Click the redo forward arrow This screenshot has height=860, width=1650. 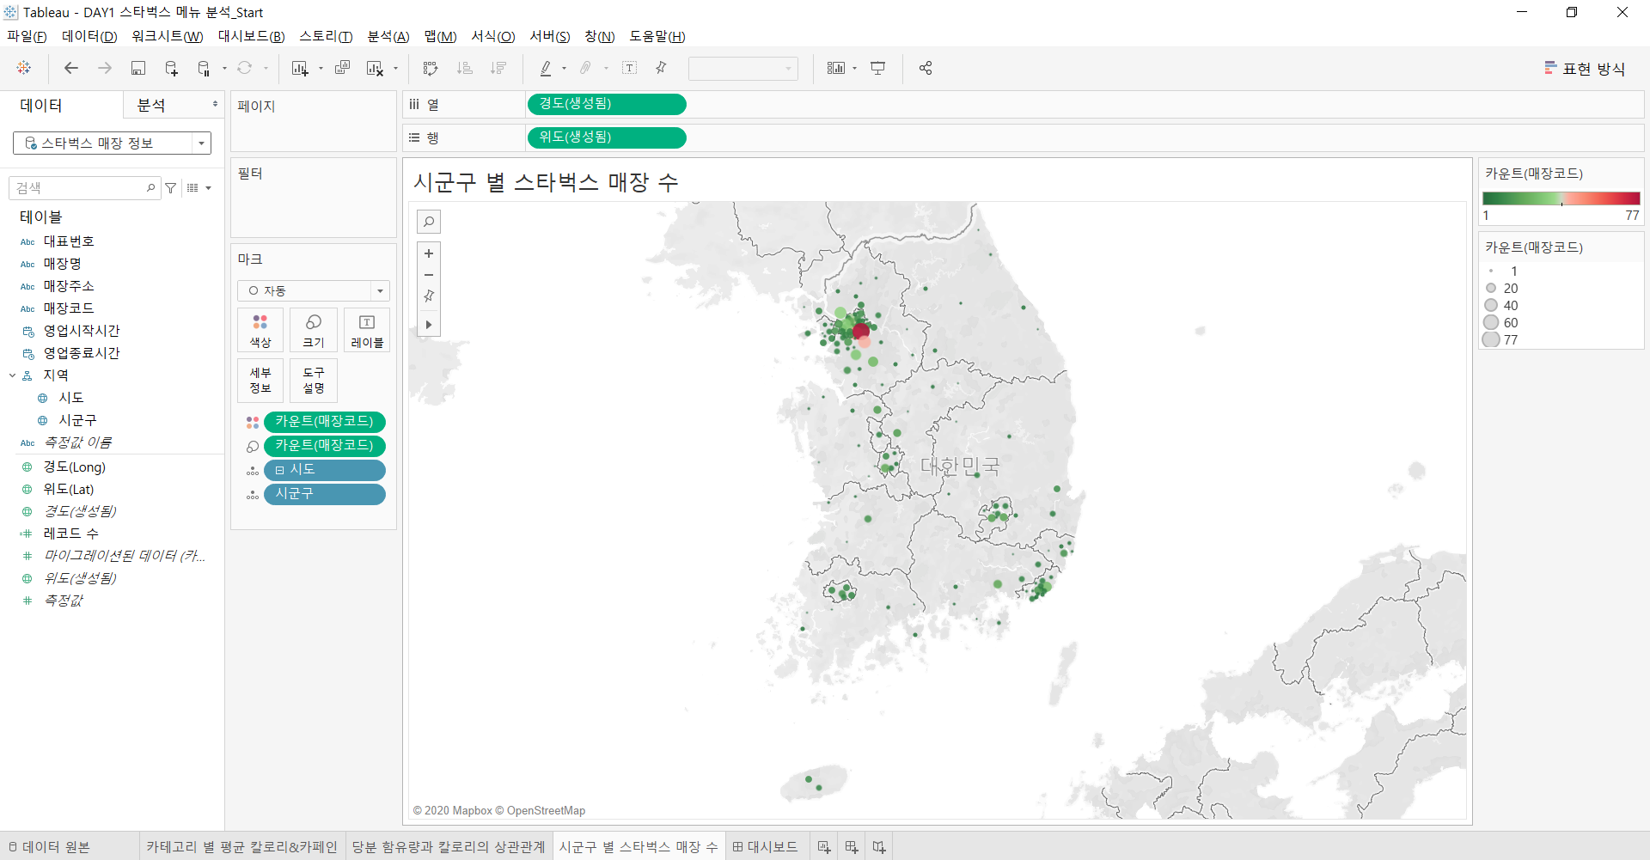click(105, 68)
